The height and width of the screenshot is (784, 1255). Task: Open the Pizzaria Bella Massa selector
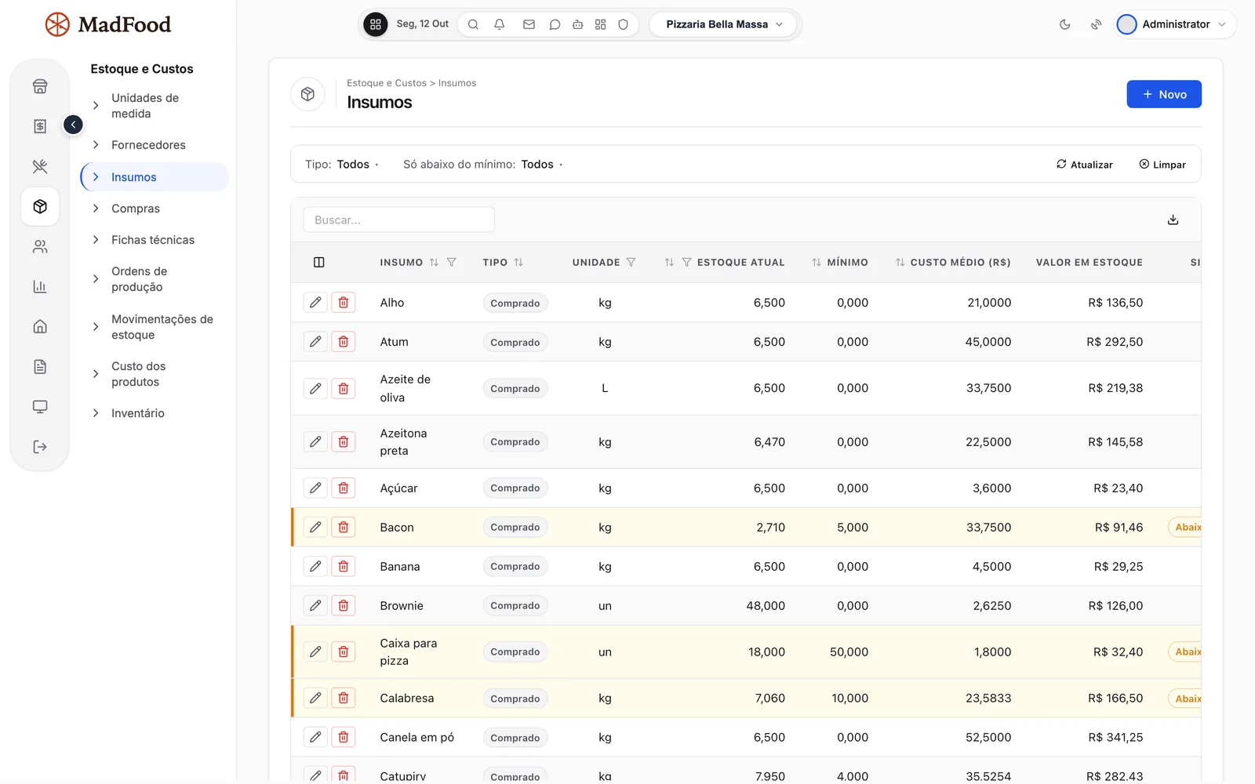(723, 24)
